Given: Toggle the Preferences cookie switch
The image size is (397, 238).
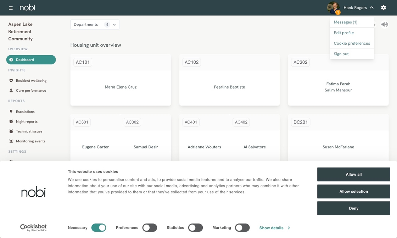Looking at the screenshot, I should click(150, 228).
